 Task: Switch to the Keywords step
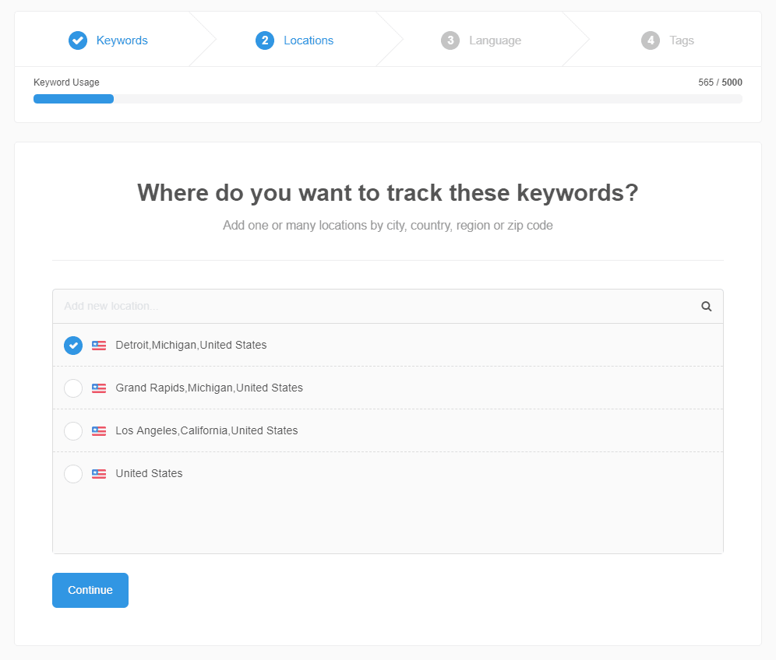tap(122, 40)
